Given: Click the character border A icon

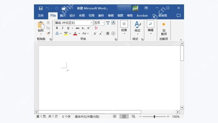Looking at the screenshot, I should tap(113, 23).
